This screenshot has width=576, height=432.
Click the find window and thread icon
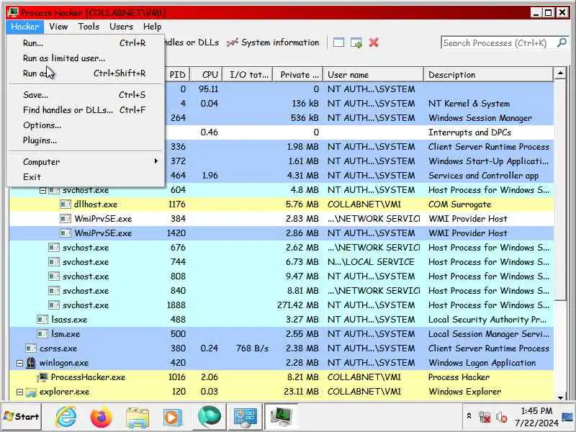pos(356,42)
